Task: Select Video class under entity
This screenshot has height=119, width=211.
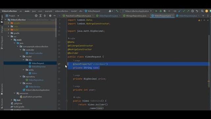Action: (x=34, y=73)
